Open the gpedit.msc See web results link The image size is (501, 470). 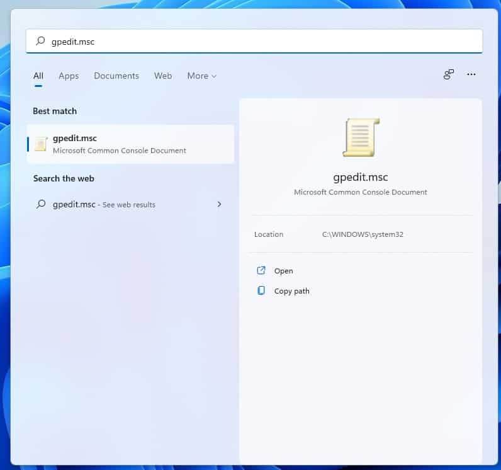coord(104,204)
